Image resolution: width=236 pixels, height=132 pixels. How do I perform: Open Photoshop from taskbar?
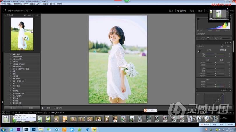[34, 129]
